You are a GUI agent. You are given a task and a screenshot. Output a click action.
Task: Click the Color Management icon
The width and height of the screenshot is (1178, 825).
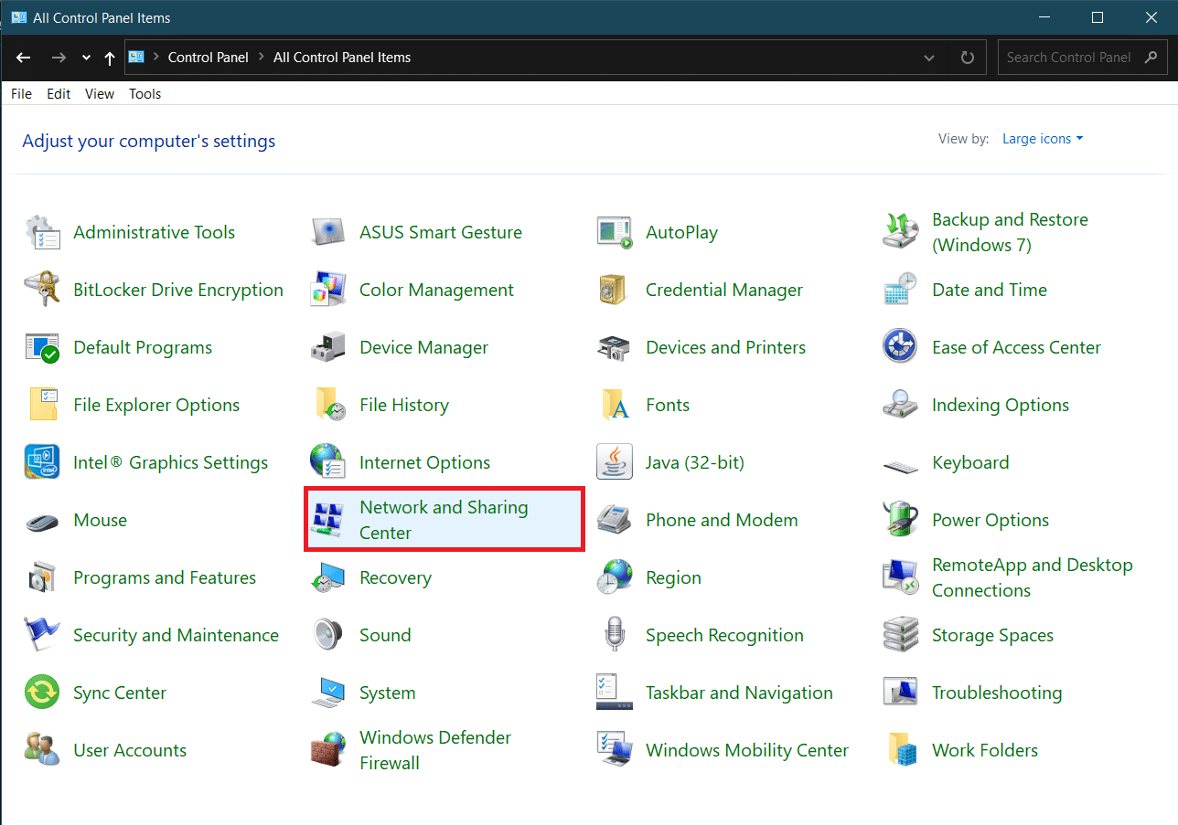(328, 290)
